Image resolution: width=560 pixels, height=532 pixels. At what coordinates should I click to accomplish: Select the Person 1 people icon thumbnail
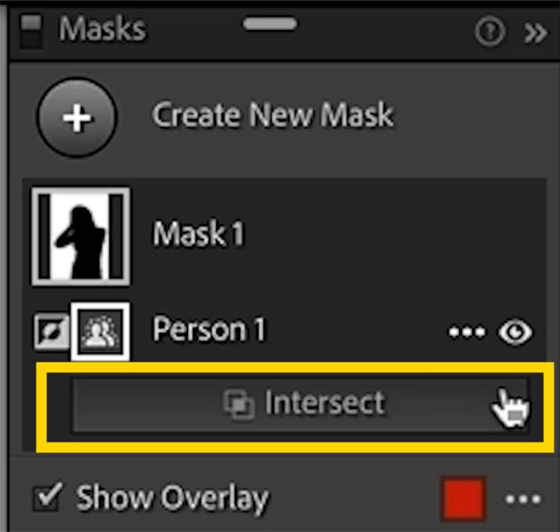[100, 332]
